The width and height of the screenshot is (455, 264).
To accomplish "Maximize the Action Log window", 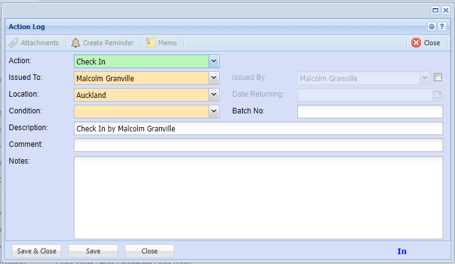I will (436, 11).
